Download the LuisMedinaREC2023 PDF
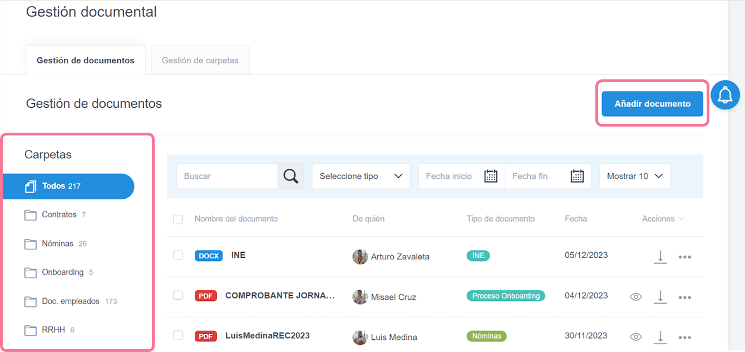This screenshot has height=352, width=745. click(x=660, y=337)
